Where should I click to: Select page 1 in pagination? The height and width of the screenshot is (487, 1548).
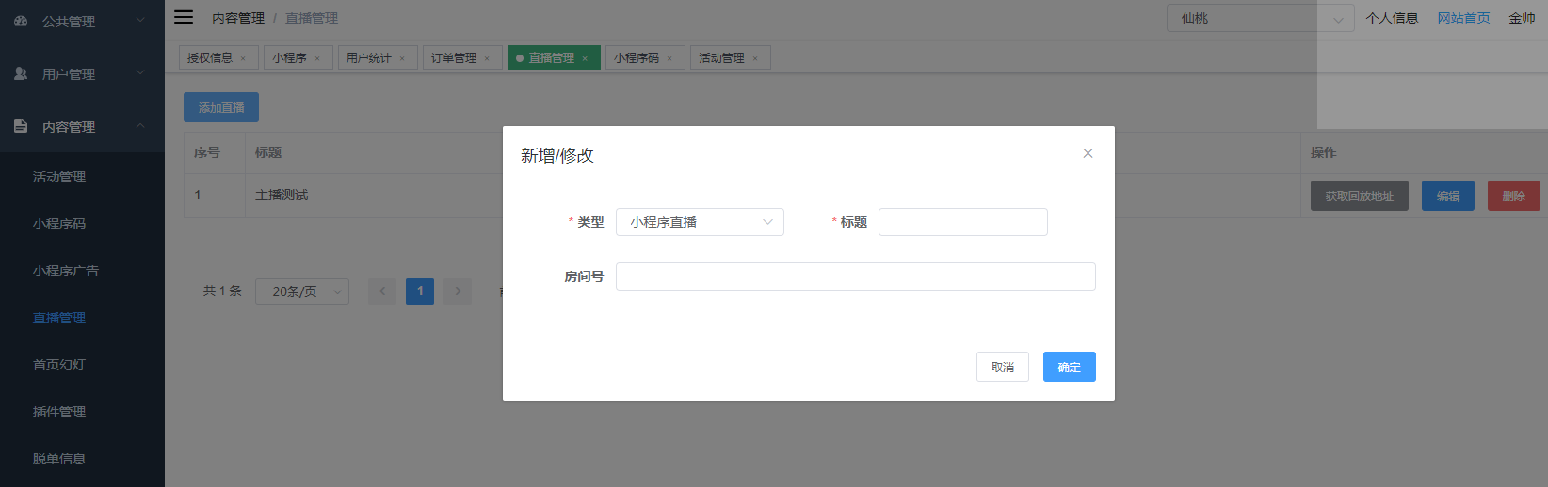[420, 291]
